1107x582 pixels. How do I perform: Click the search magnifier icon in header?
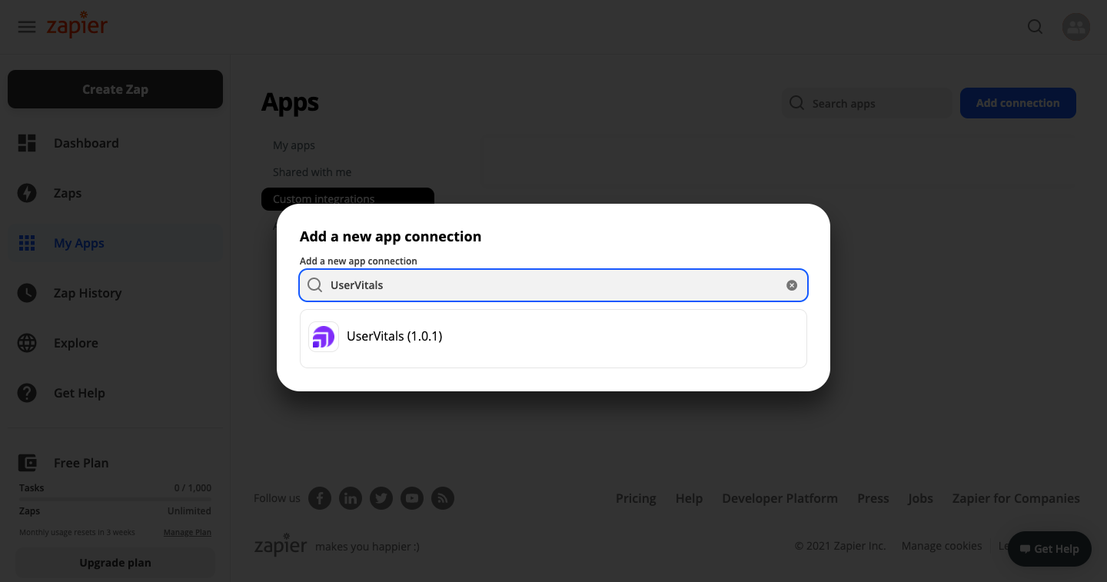coord(1036,27)
